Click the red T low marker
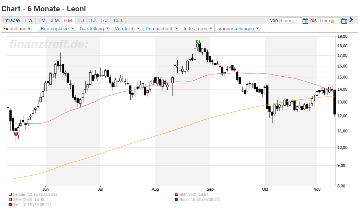 [x=16, y=134]
